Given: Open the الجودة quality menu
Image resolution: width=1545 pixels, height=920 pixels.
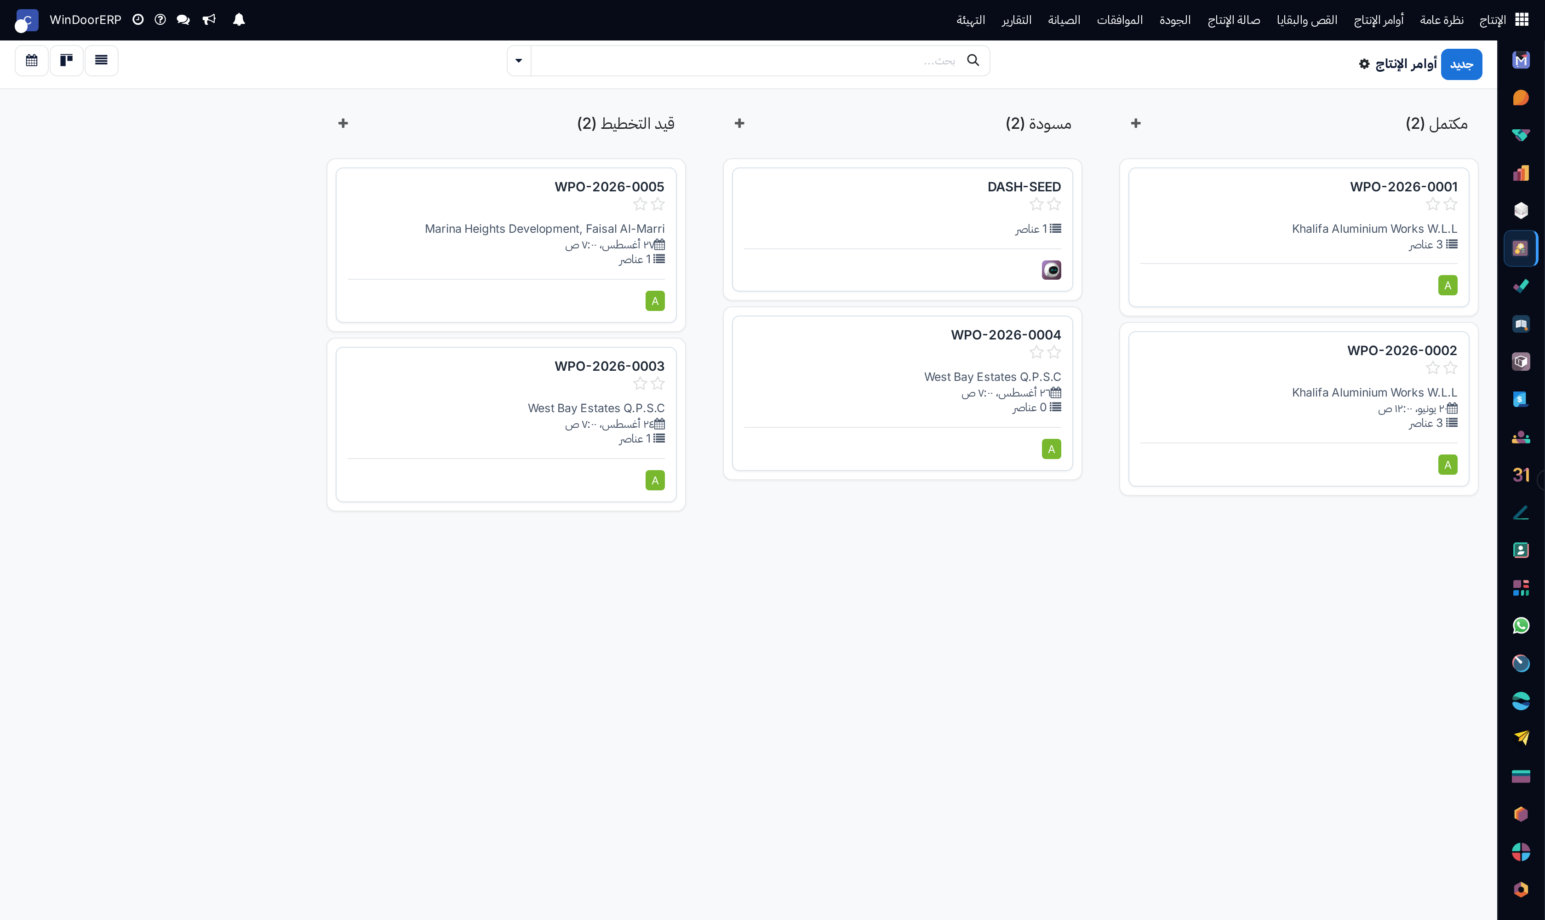Looking at the screenshot, I should [x=1175, y=20].
